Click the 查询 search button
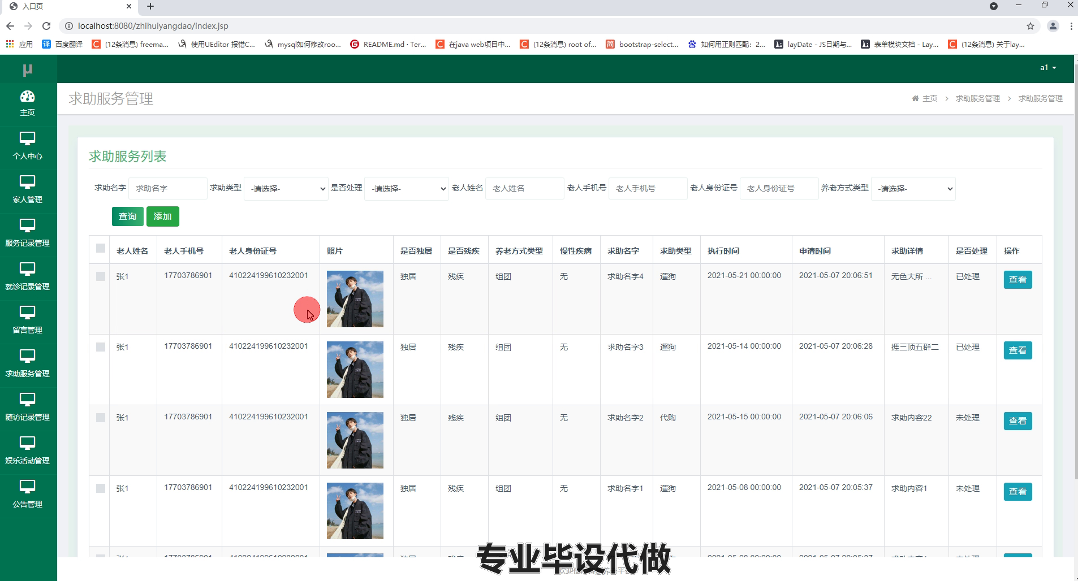 [x=128, y=216]
